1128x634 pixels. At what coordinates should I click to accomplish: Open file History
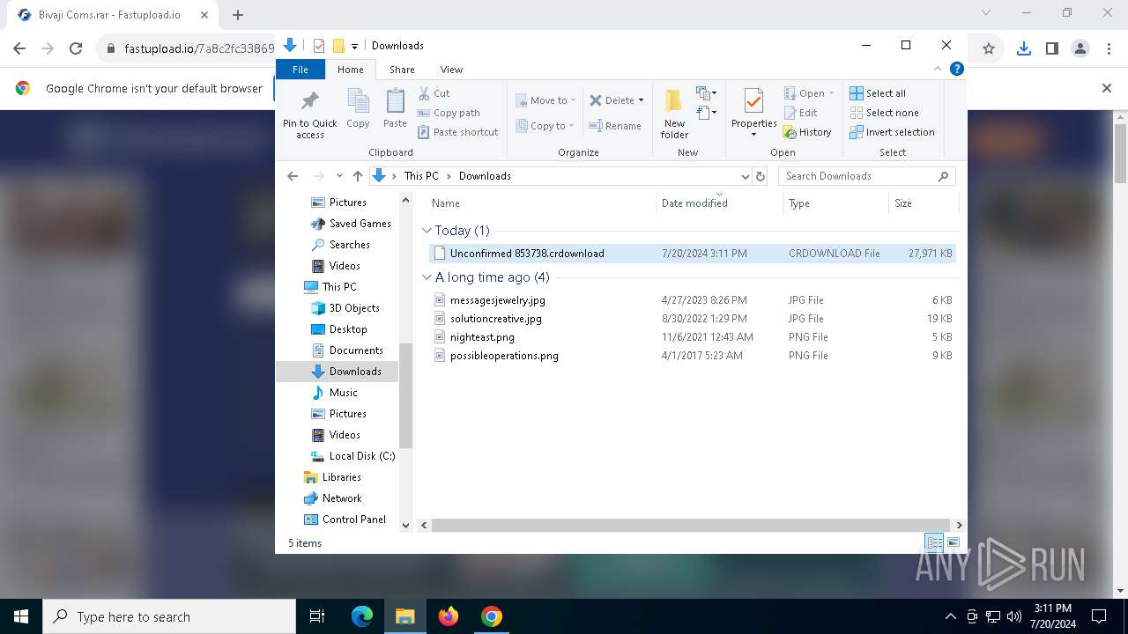(807, 132)
